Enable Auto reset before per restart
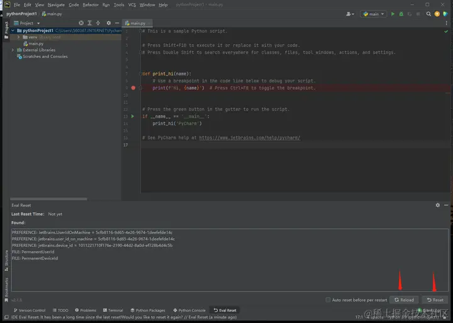453x323 pixels. [x=328, y=300]
